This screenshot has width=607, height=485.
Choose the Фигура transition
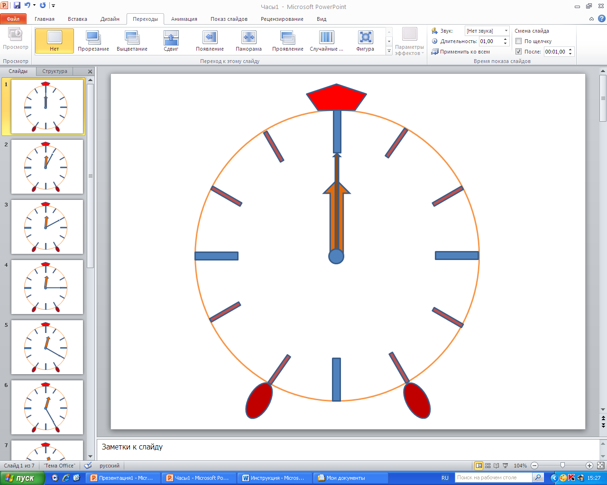click(x=365, y=40)
